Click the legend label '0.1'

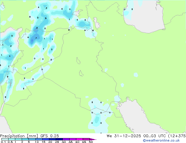tap(3, 142)
